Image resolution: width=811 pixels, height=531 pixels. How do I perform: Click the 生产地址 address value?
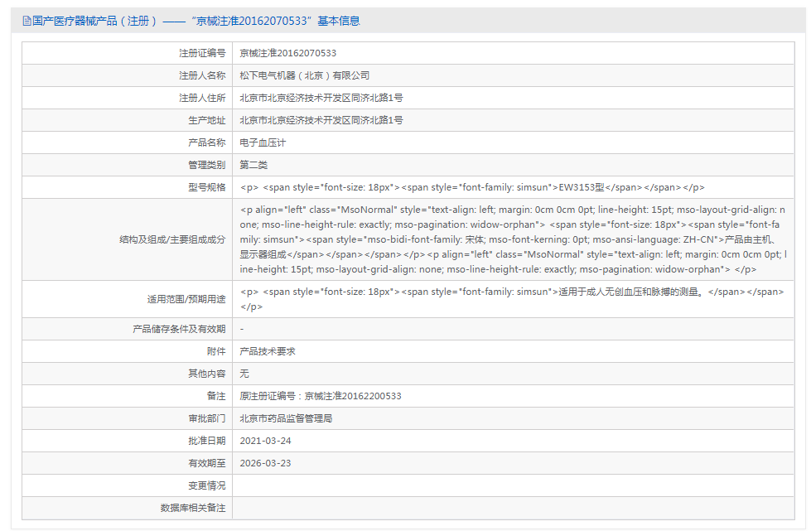tap(321, 120)
